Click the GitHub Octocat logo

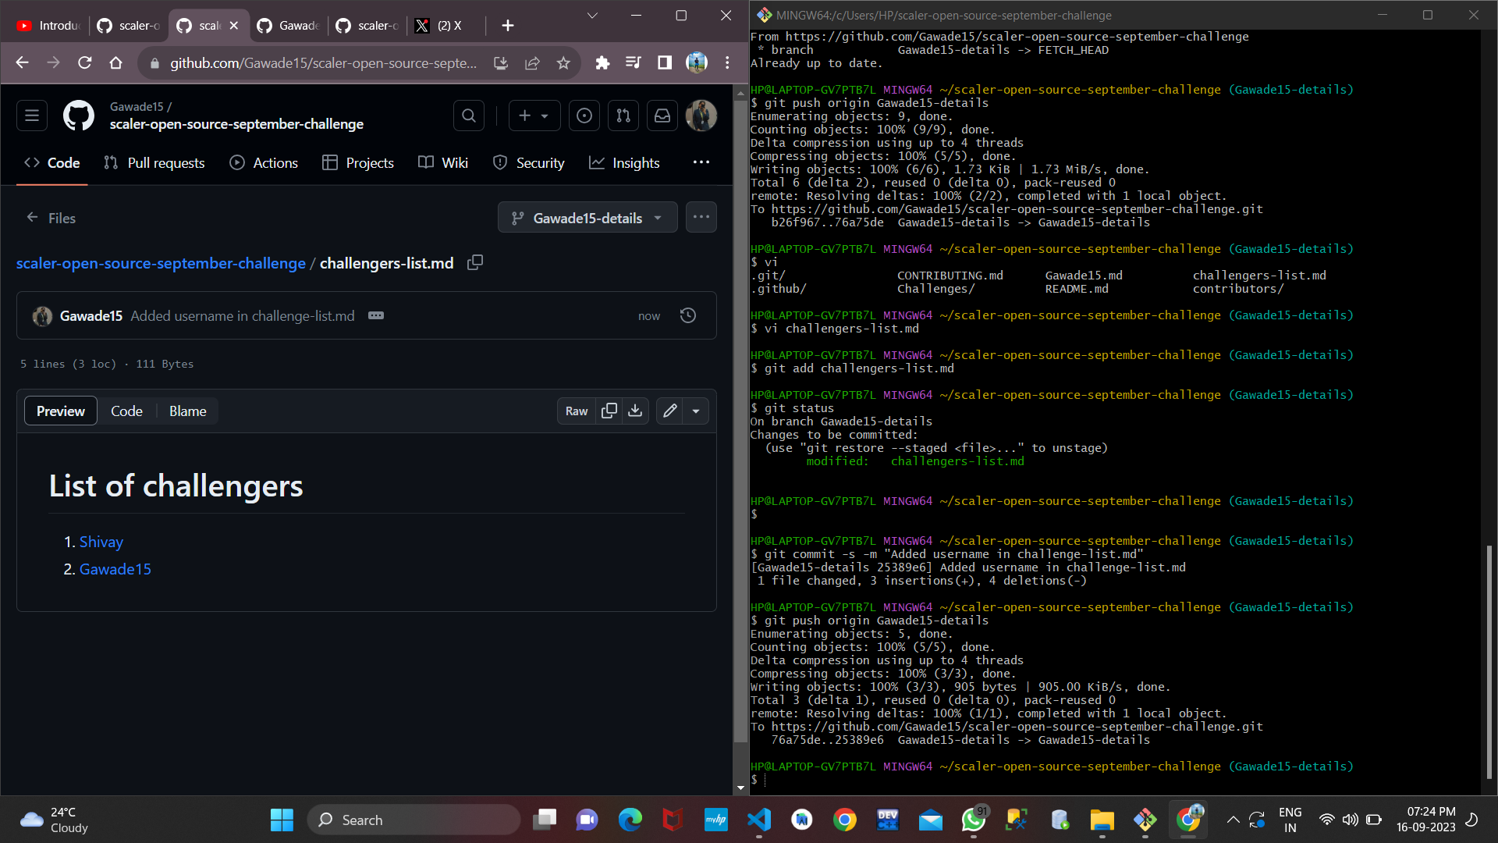[78, 115]
